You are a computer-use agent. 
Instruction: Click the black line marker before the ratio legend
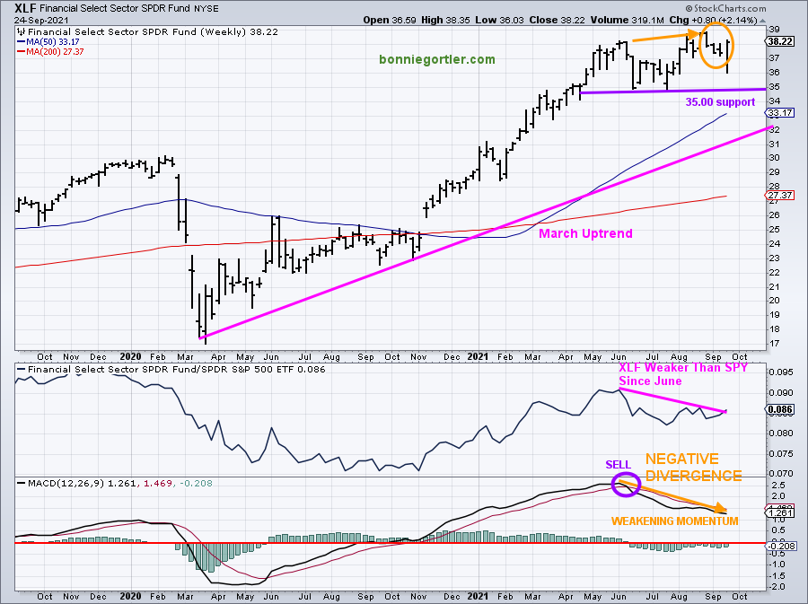click(x=22, y=369)
